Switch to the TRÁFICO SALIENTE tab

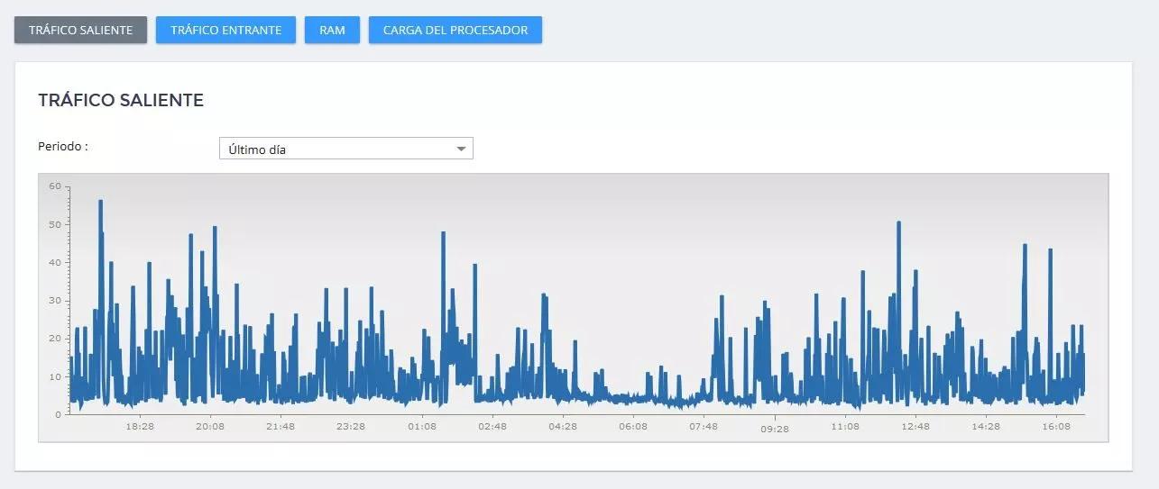[80, 30]
